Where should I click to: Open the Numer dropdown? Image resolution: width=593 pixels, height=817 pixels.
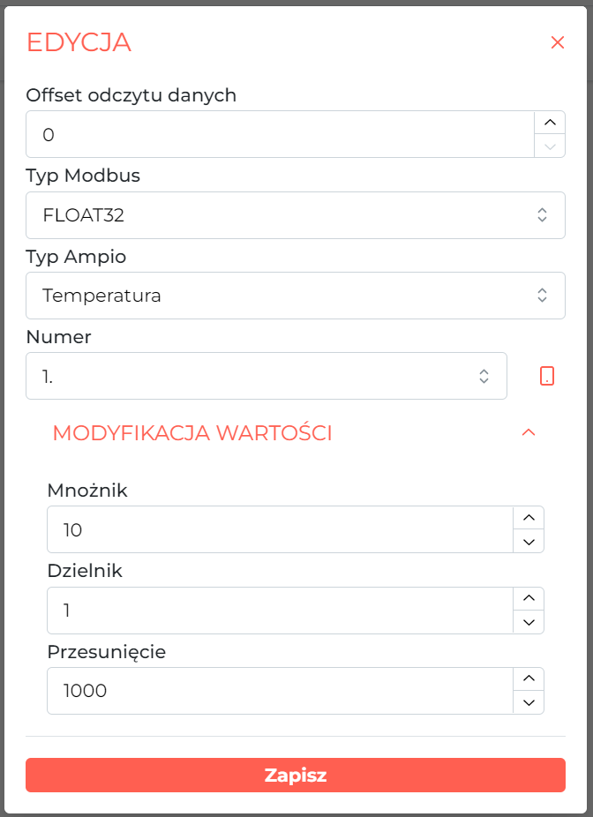266,376
